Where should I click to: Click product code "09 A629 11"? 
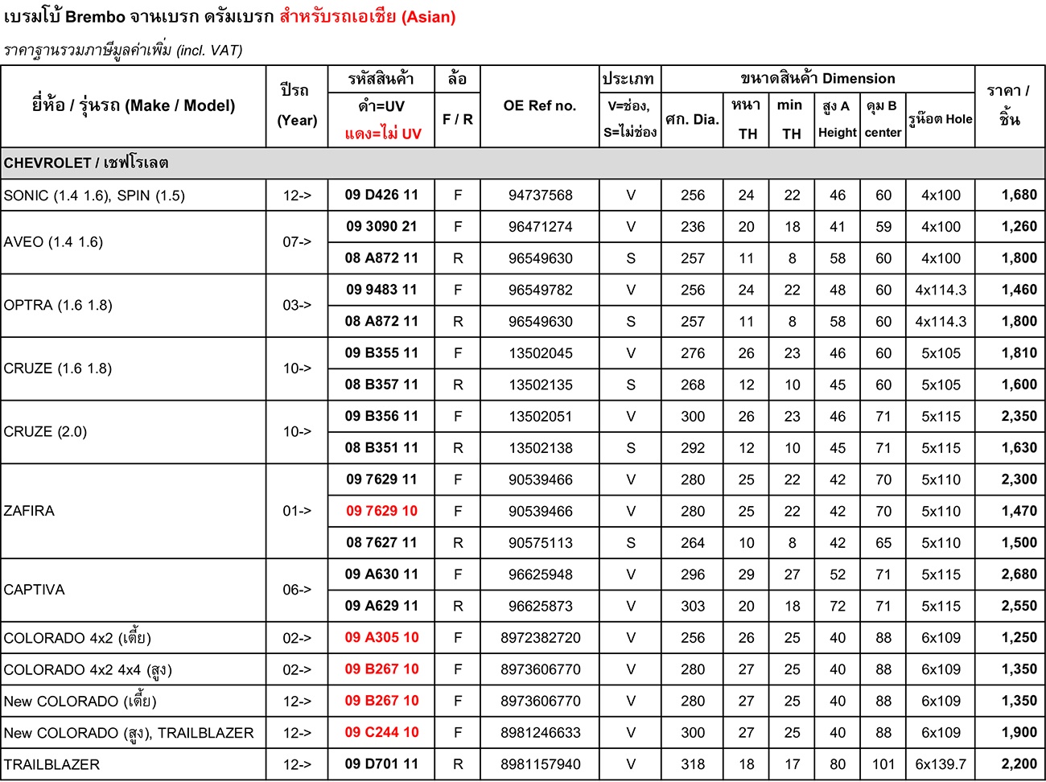pos(382,606)
